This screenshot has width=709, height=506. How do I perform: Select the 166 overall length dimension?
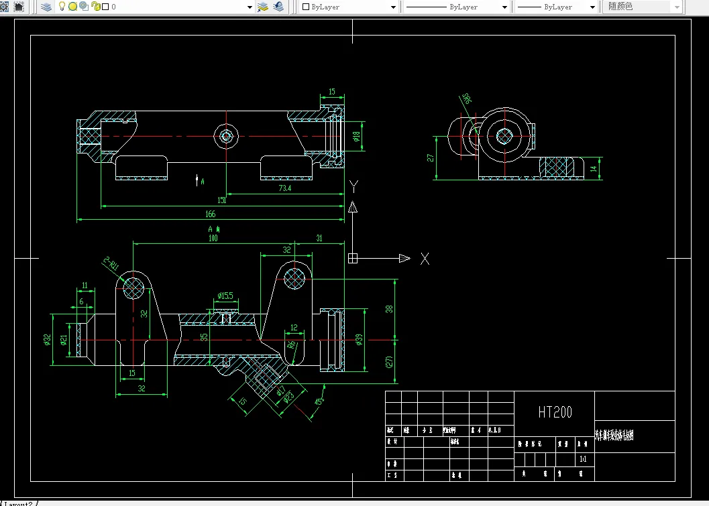click(210, 214)
